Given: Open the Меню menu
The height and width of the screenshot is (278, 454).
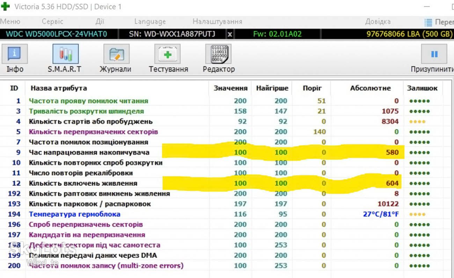Looking at the screenshot, I should coord(10,22).
